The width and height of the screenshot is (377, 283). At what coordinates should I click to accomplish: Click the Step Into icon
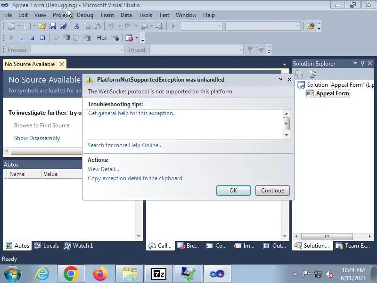66,38
